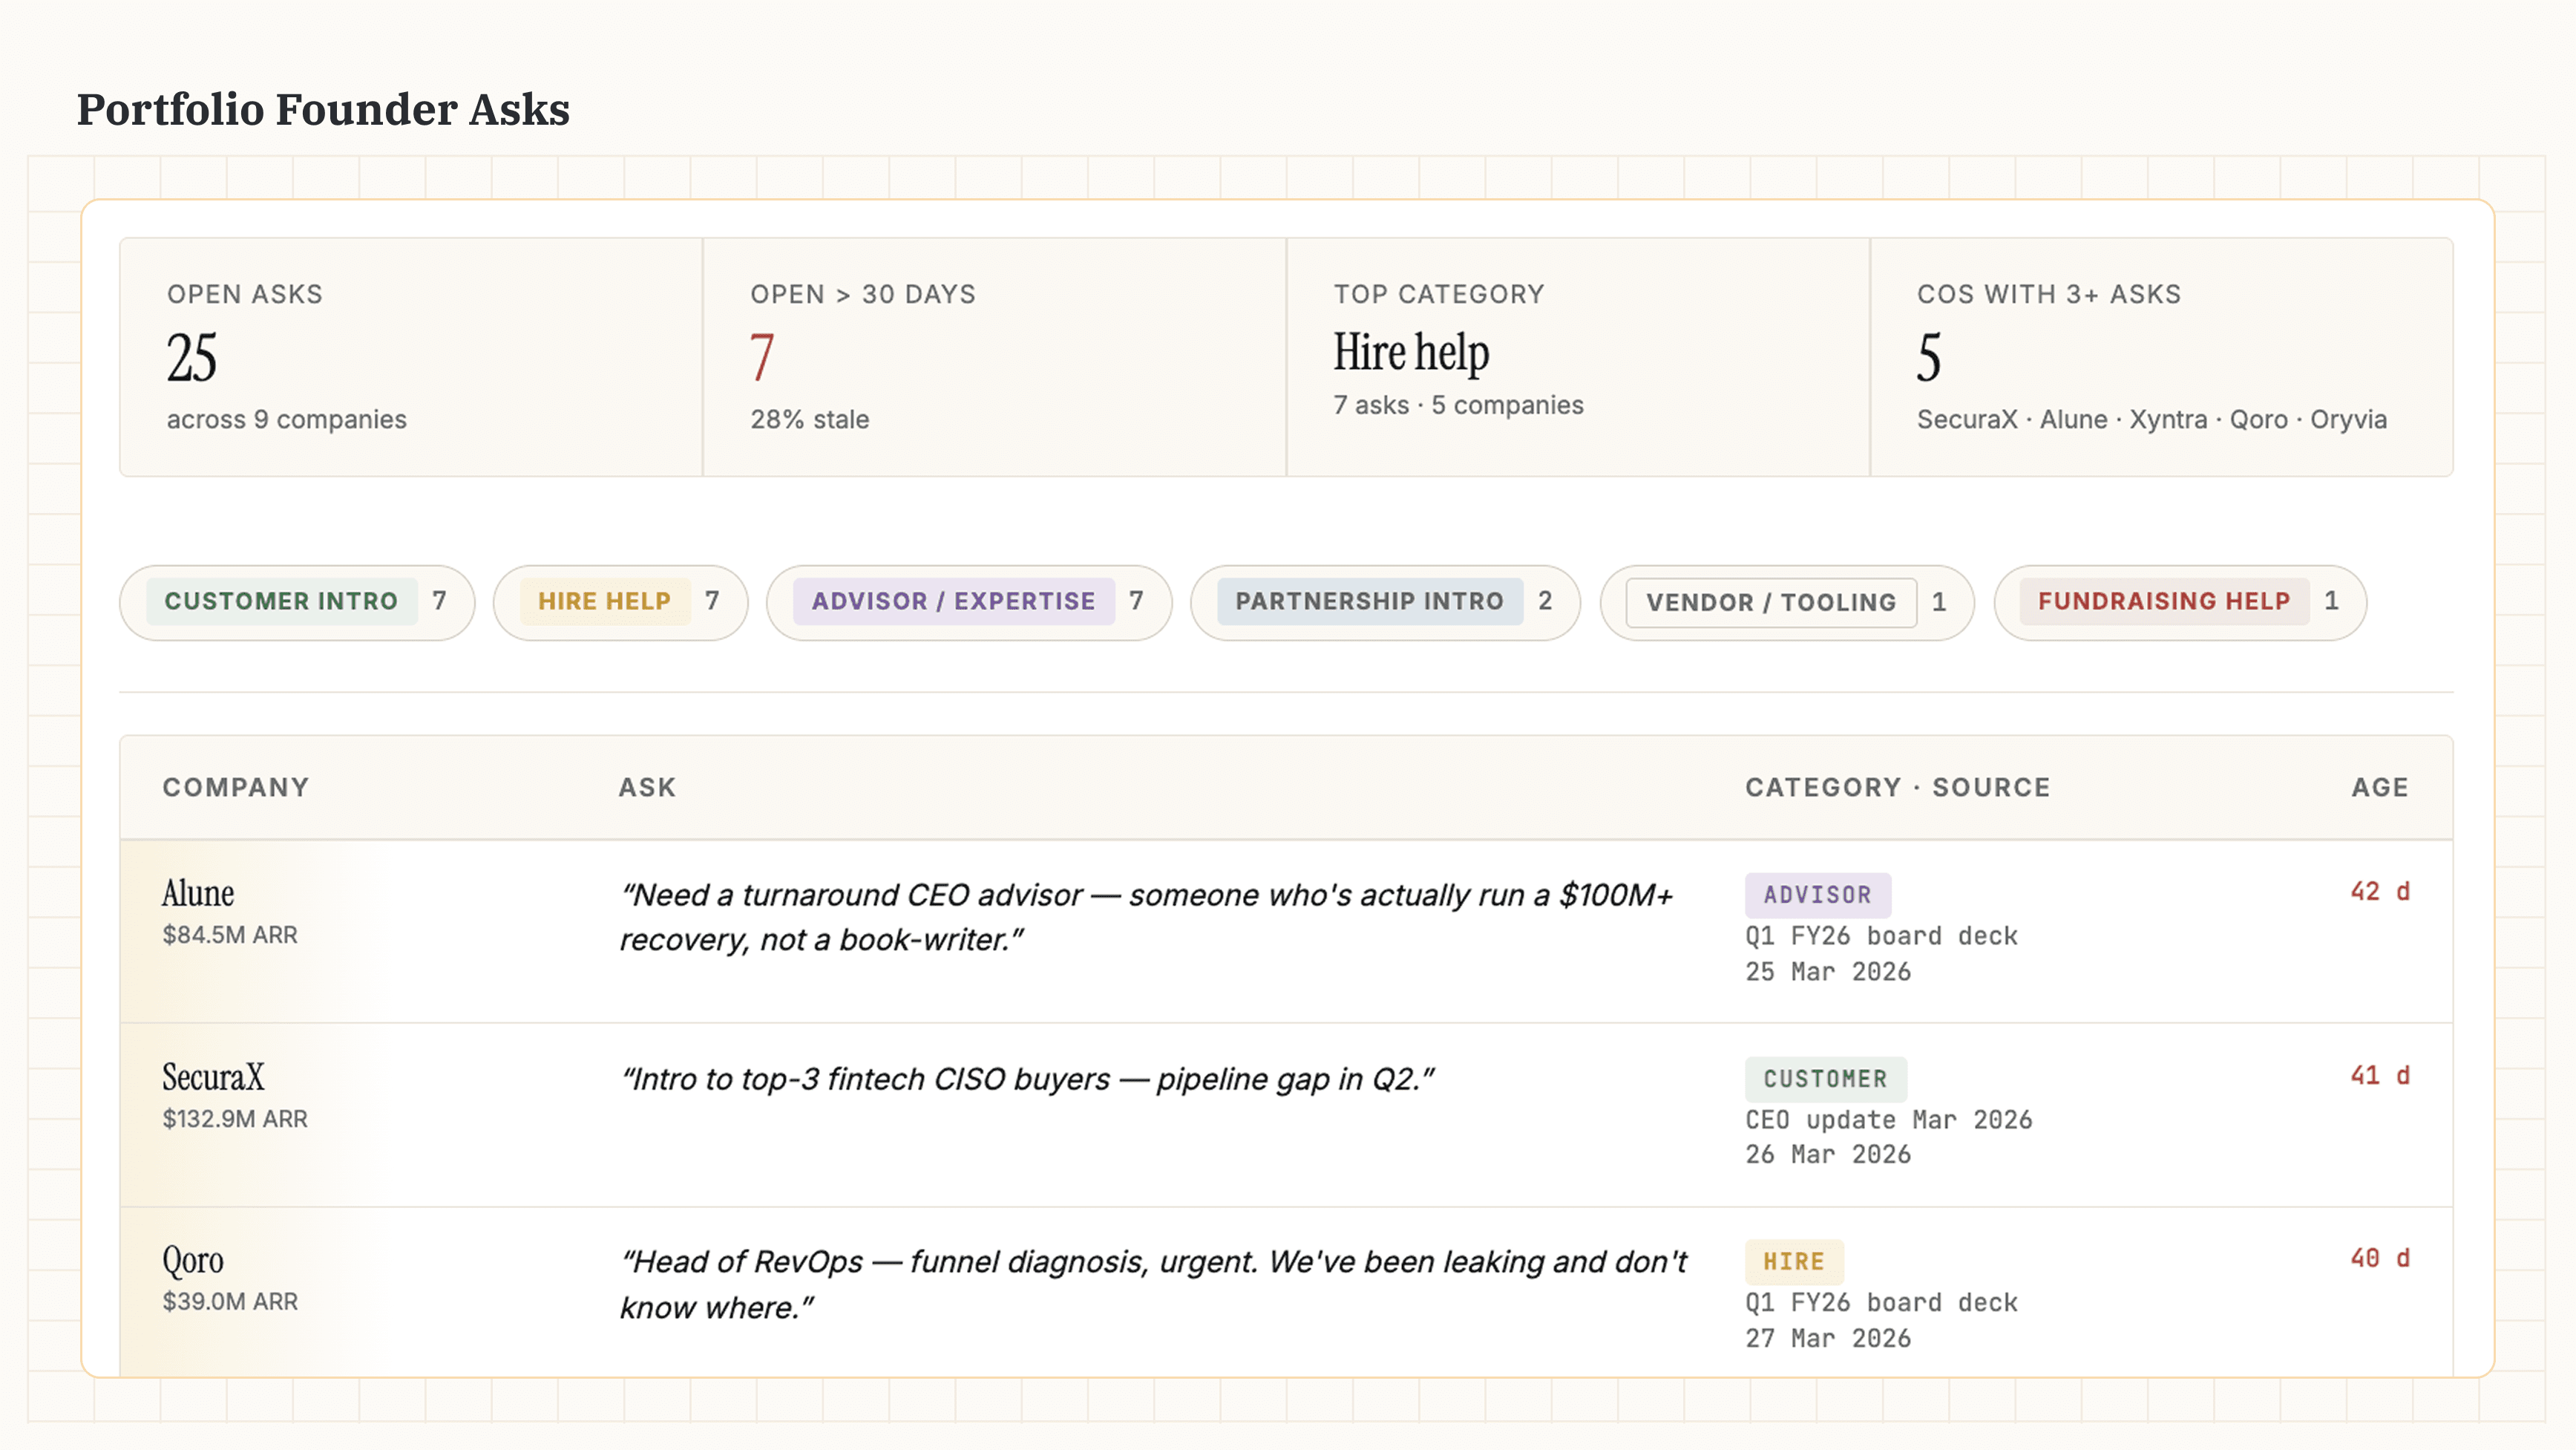Open the Open > 30 Days card
2576x1450 pixels.
pos(994,357)
